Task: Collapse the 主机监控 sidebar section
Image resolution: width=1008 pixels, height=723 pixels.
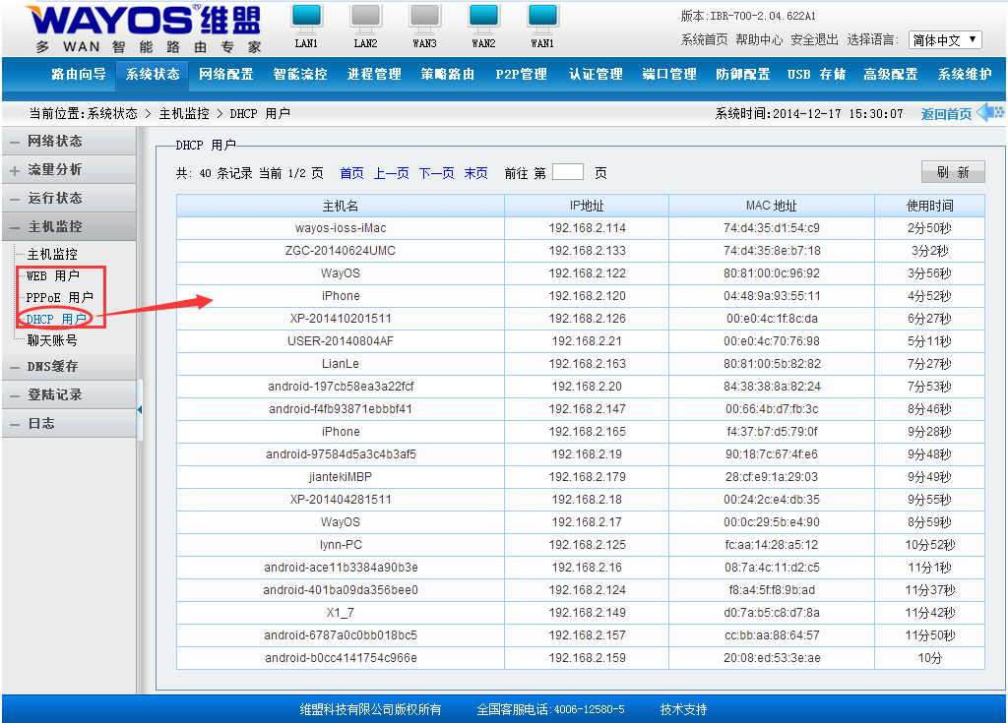Action: 69,226
